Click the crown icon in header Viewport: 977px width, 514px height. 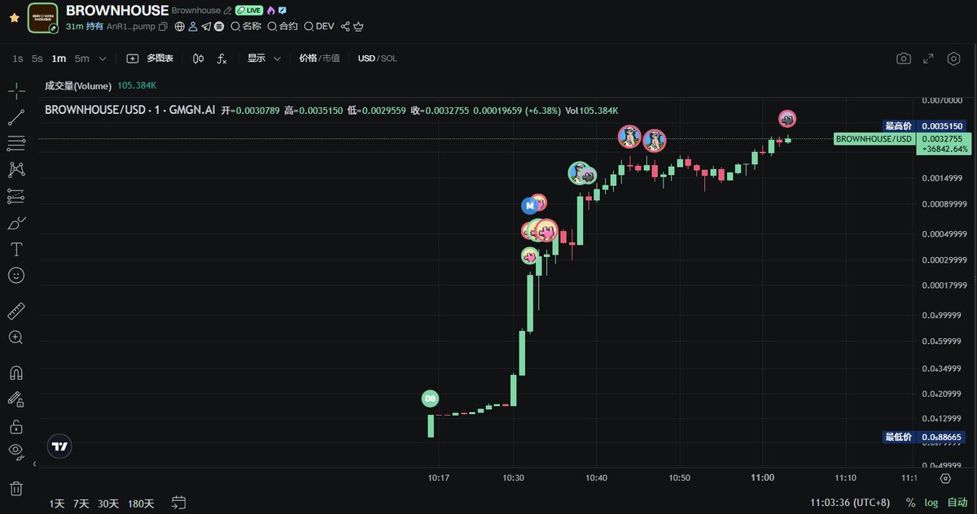click(358, 27)
